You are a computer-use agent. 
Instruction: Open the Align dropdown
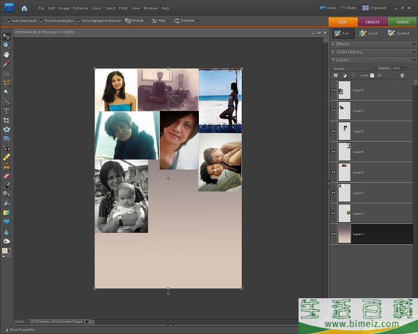[x=161, y=20]
